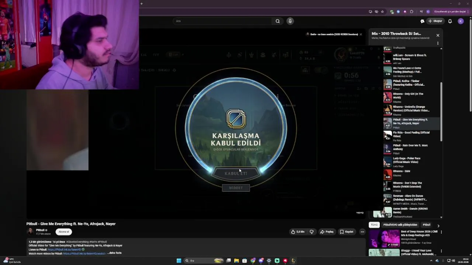
Task: Open File Explorer from taskbar
Action: point(236,261)
